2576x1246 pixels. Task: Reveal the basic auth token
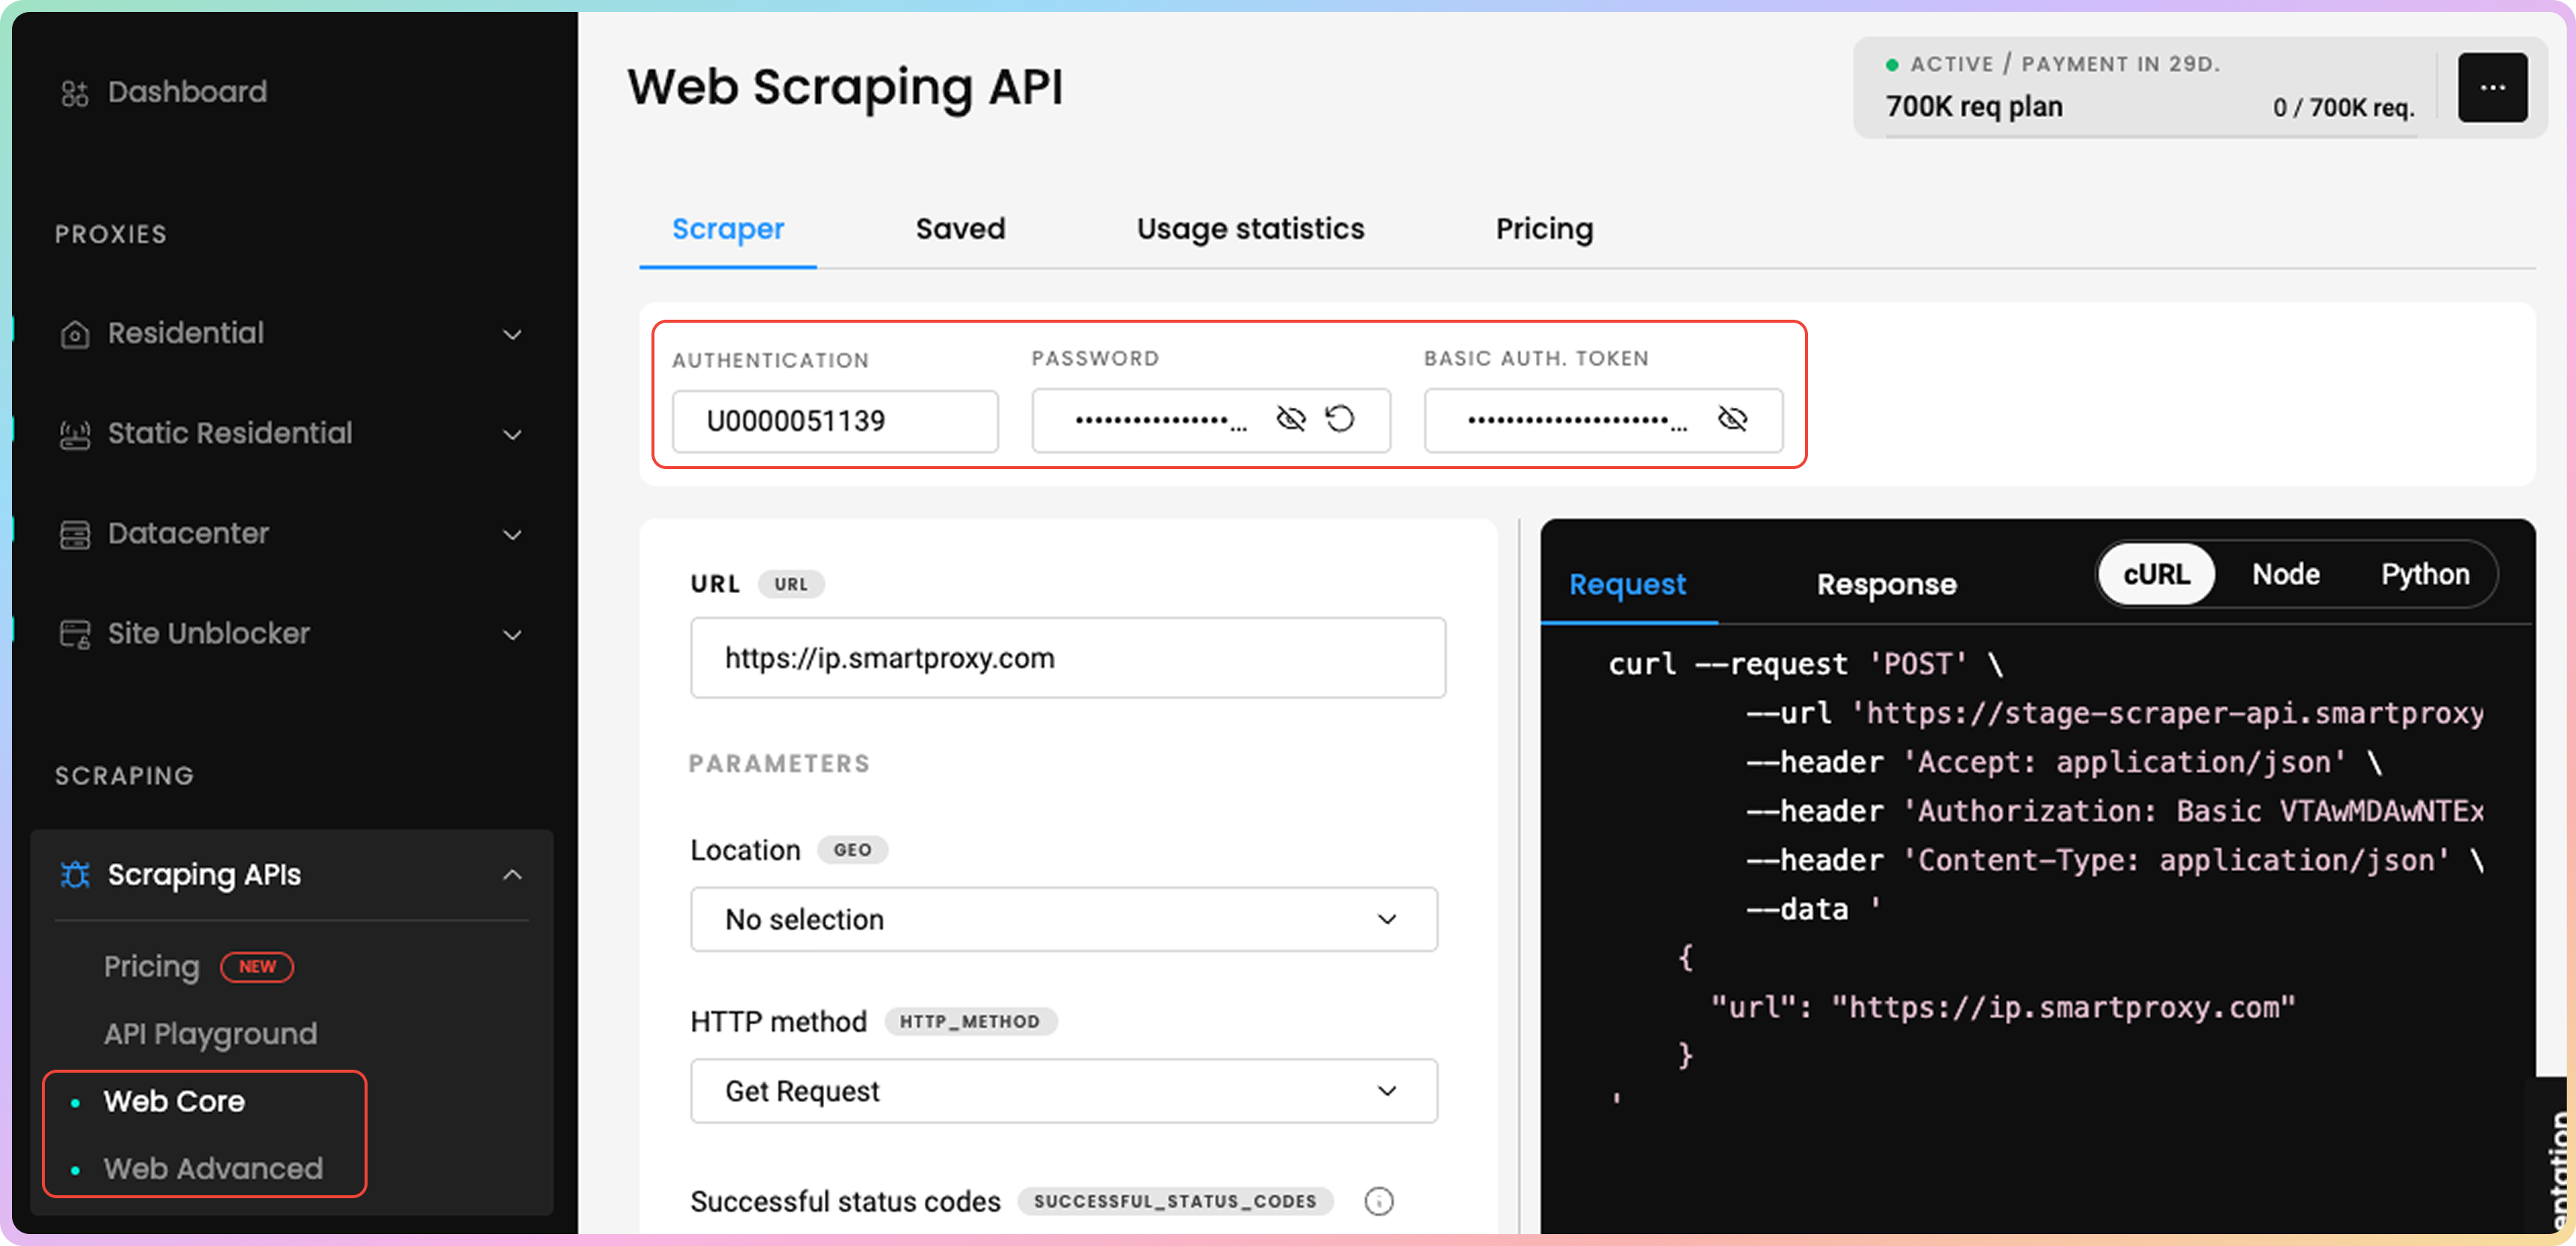pyautogui.click(x=1732, y=419)
